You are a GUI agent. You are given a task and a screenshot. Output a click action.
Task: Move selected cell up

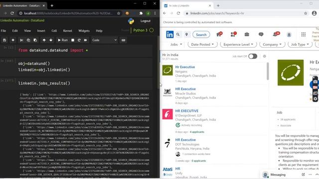[x=44, y=40]
